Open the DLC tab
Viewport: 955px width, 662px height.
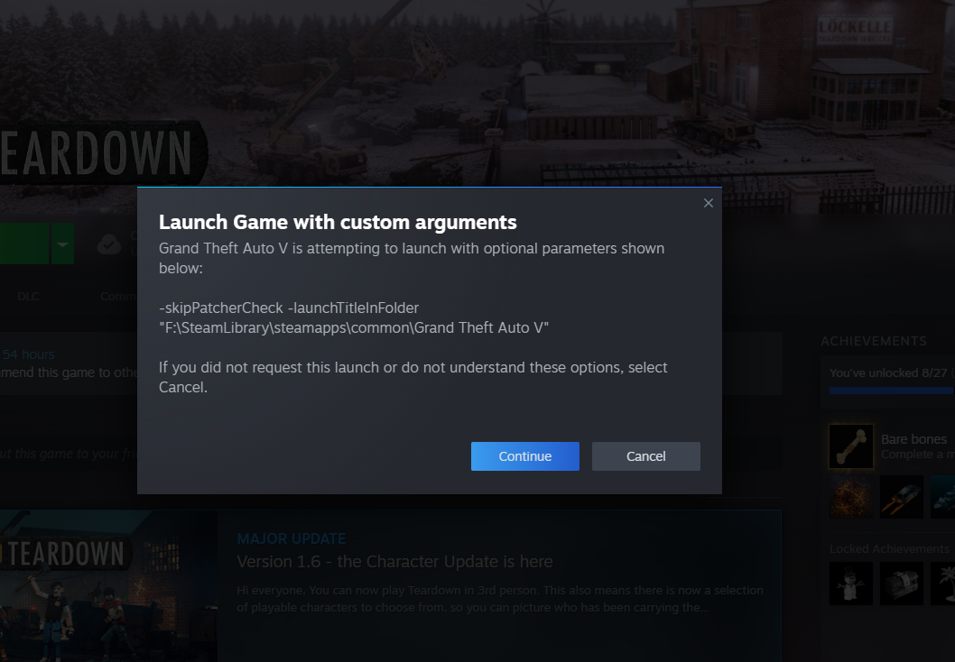(28, 297)
